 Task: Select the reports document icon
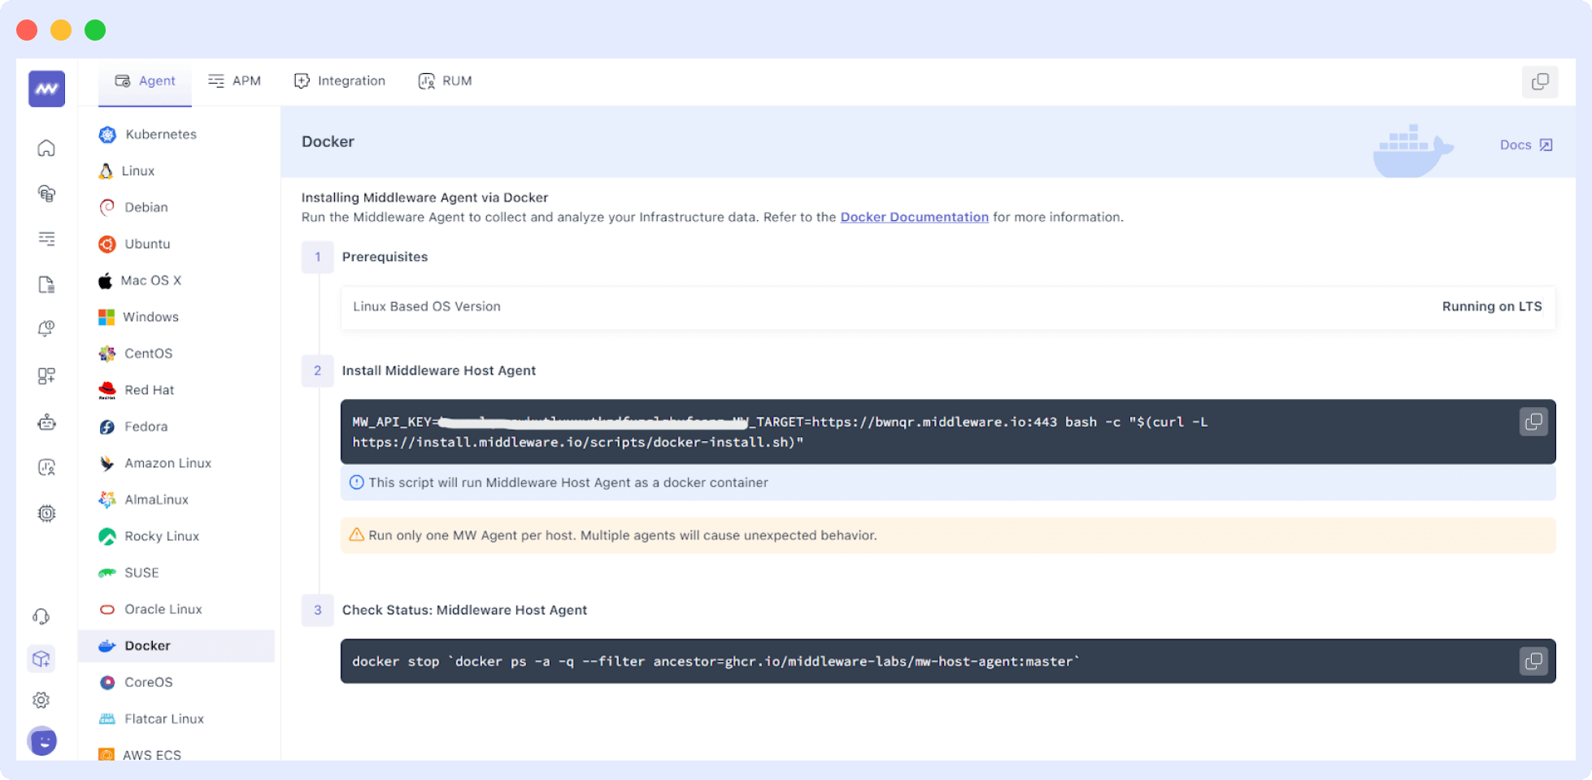pyautogui.click(x=46, y=284)
